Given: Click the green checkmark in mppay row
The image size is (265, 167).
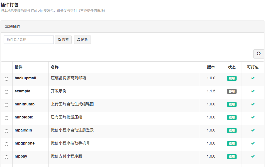Looking at the screenshot, I should (x=253, y=156).
